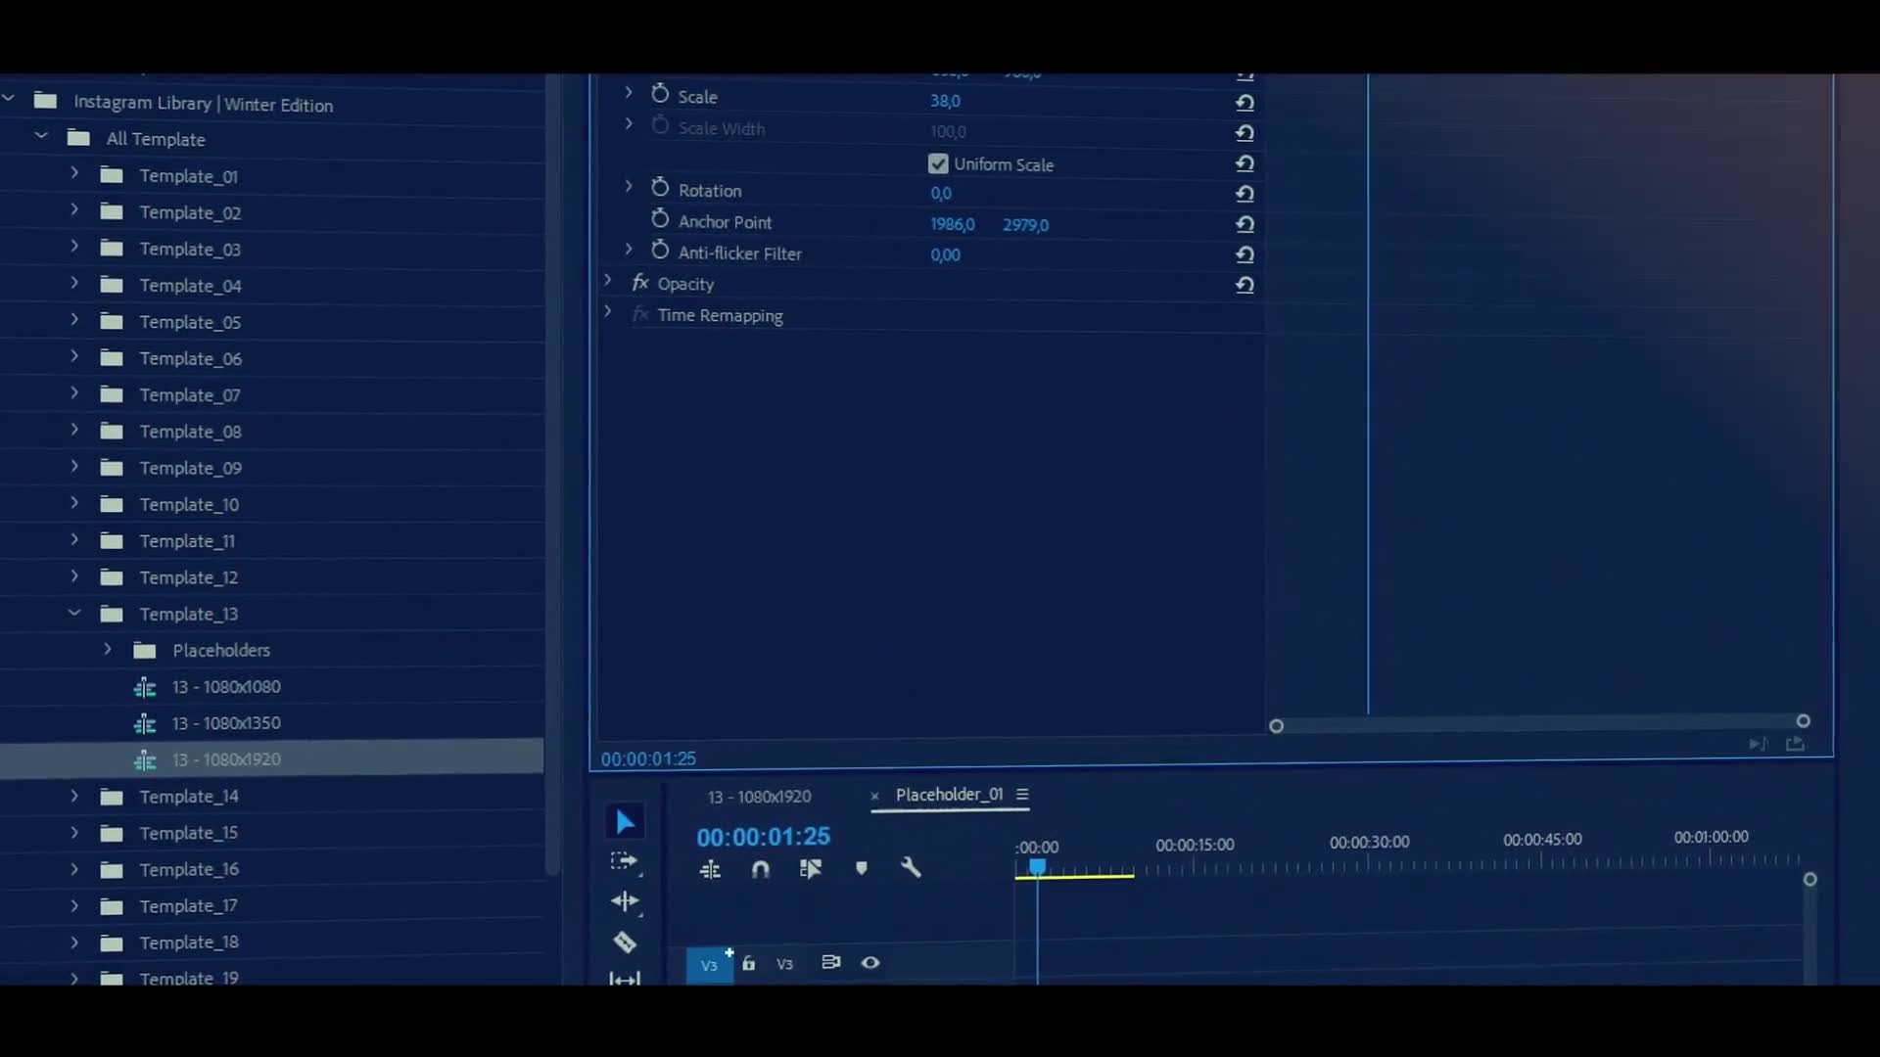The image size is (1880, 1057).
Task: Open Timeline Display Settings wrench
Action: [x=911, y=867]
